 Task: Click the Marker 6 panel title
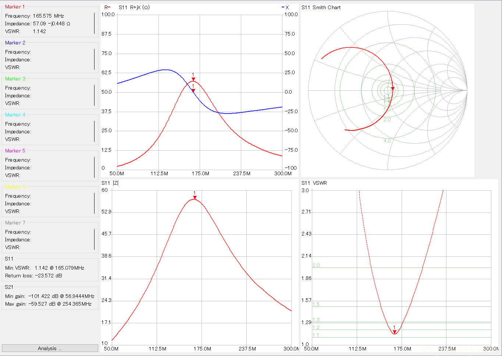[15, 187]
